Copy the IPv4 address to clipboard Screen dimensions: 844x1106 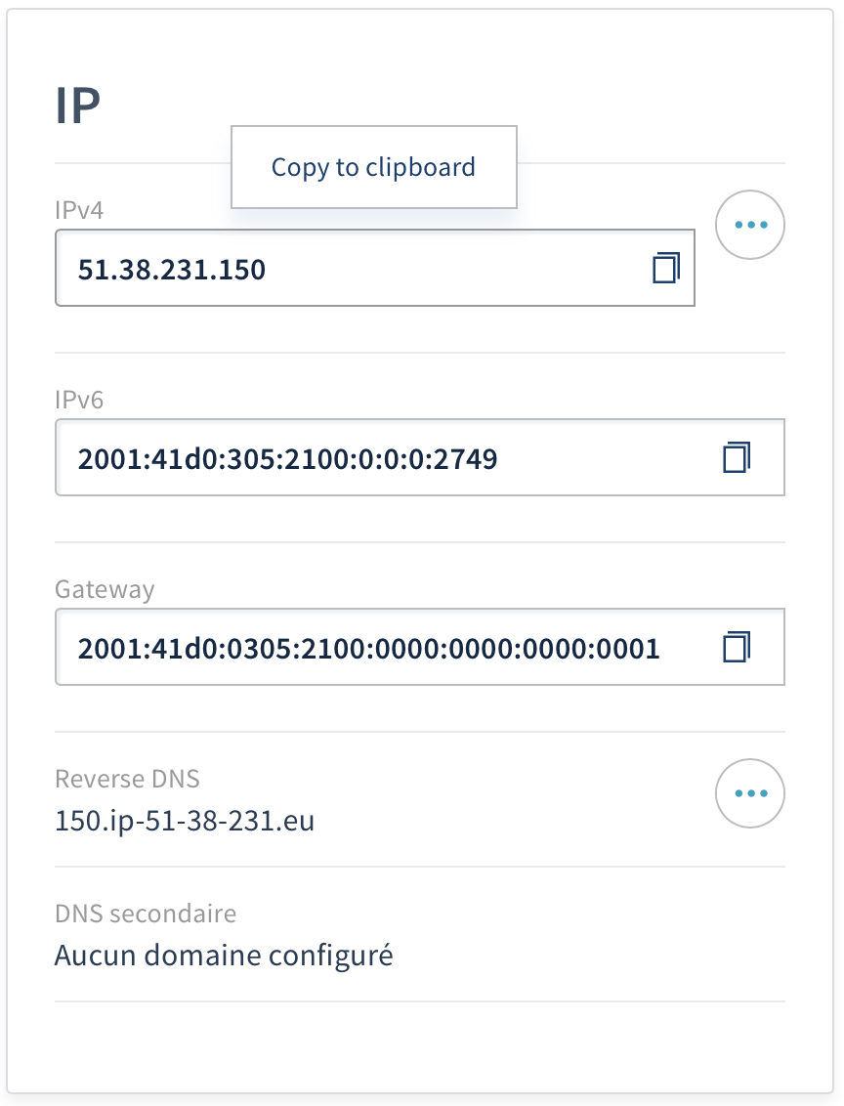665,268
